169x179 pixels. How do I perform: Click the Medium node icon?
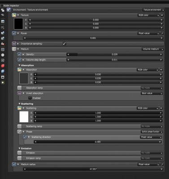(x=14, y=49)
